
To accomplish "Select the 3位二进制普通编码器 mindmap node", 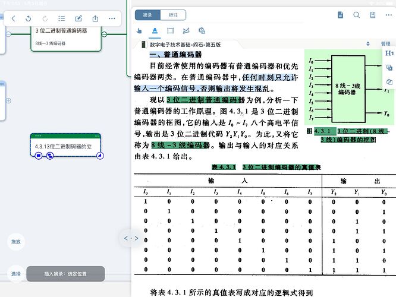I will click(x=65, y=38).
